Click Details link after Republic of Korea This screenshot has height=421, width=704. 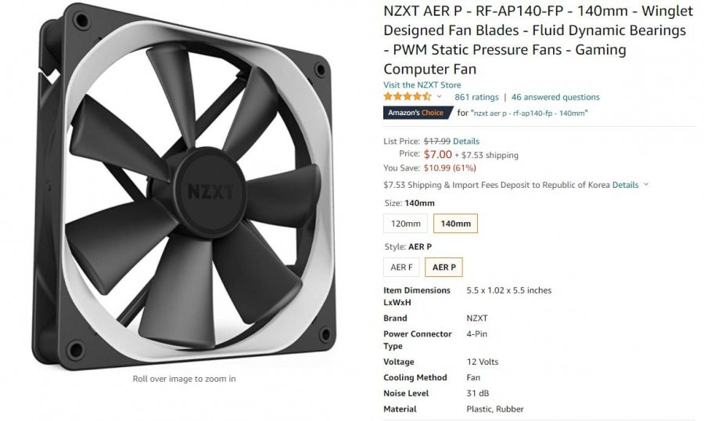coord(626,185)
